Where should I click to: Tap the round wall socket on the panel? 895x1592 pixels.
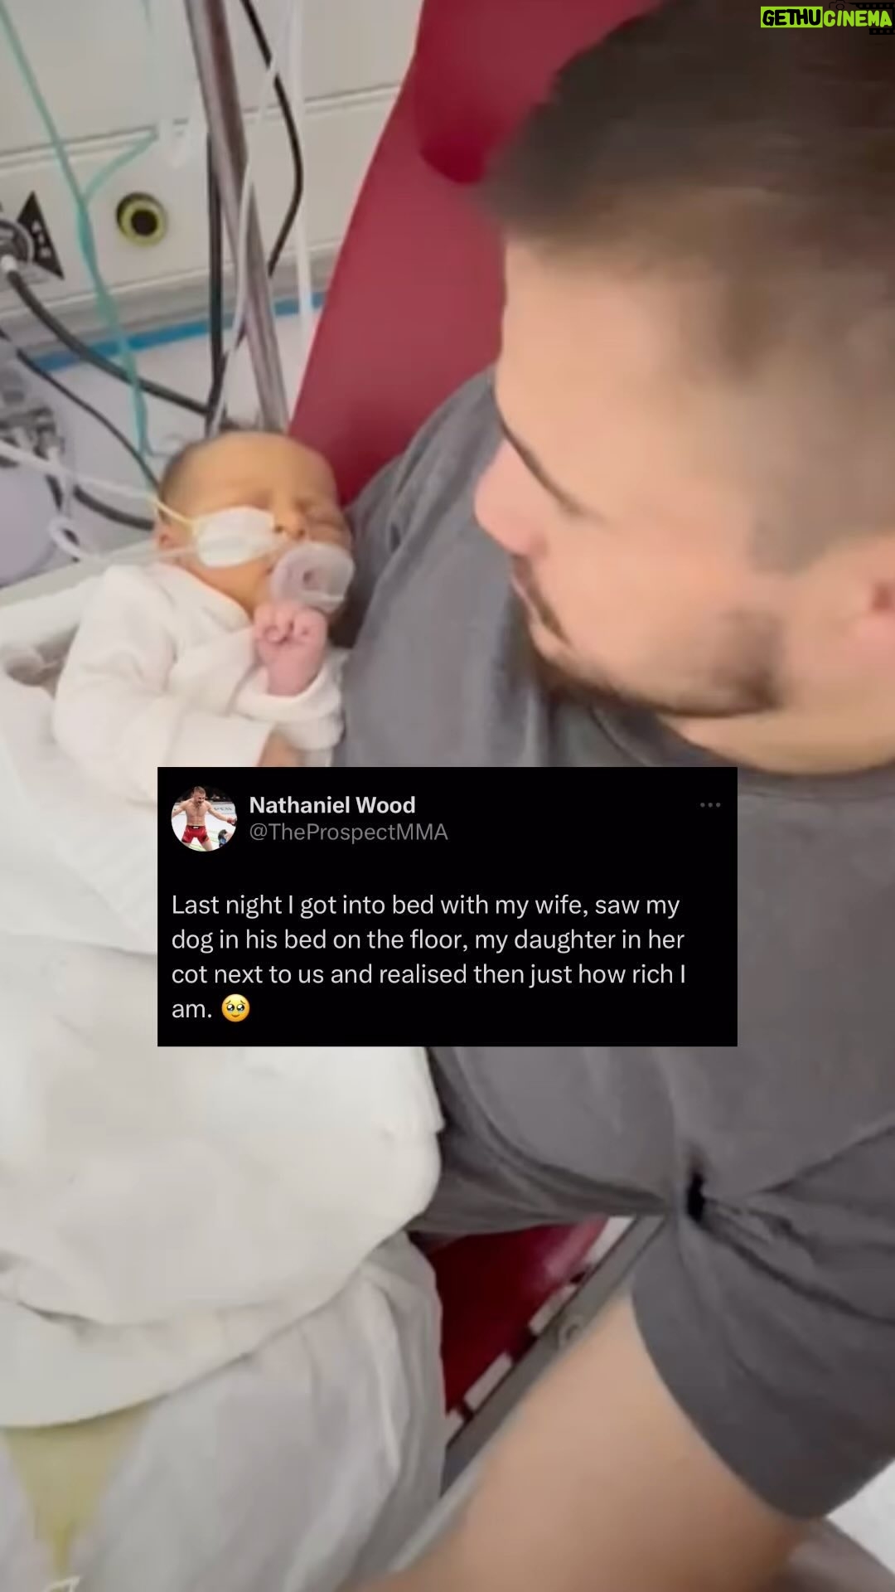click(142, 219)
